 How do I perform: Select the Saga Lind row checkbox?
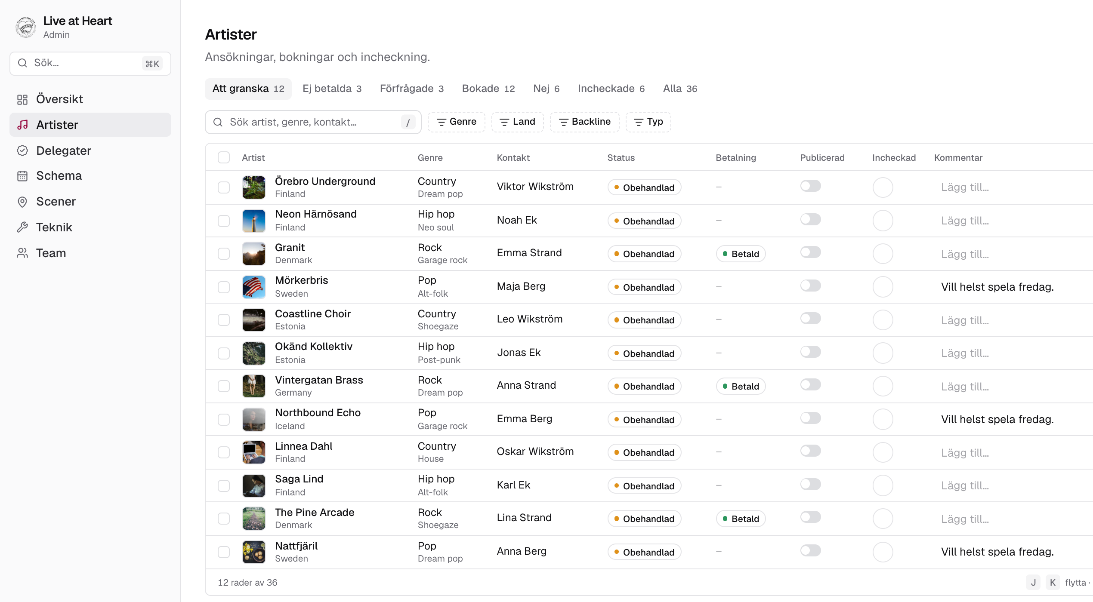coord(224,486)
